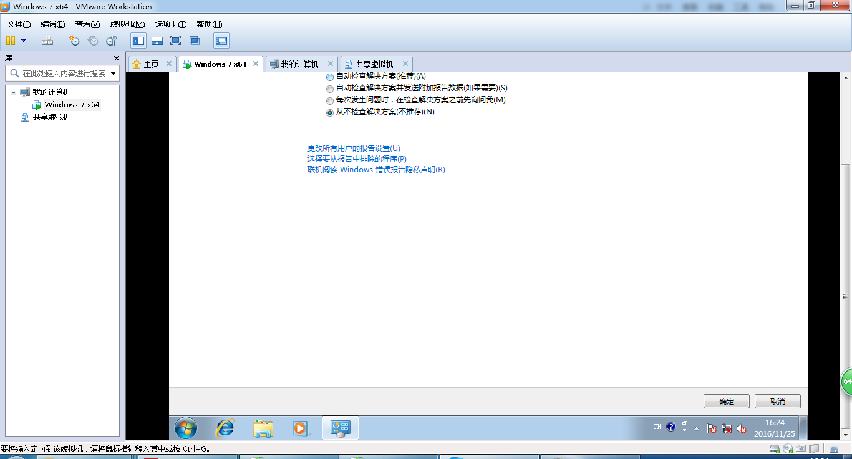Switch to the Windows 7 x64 tab
Screen dimensions: 852x459
pos(220,64)
